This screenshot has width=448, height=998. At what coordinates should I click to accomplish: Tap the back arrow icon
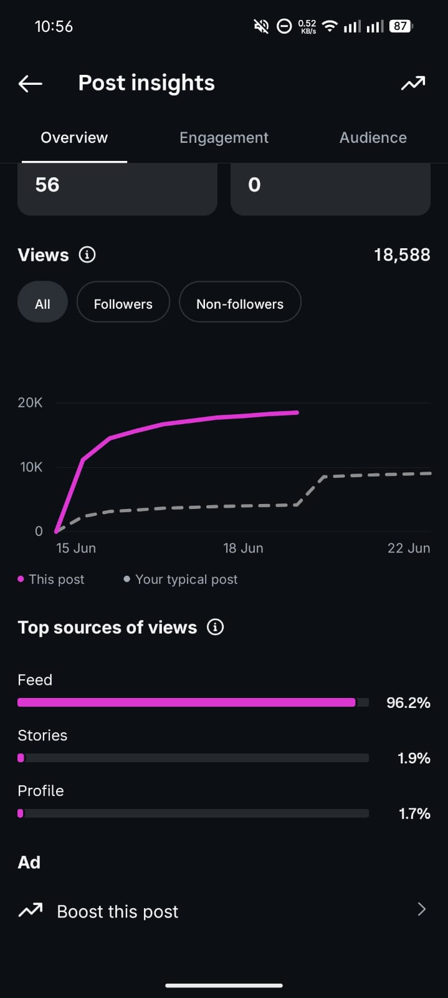pyautogui.click(x=30, y=83)
